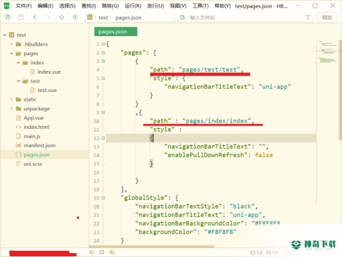Click the uni.scss file icon

point(18,164)
